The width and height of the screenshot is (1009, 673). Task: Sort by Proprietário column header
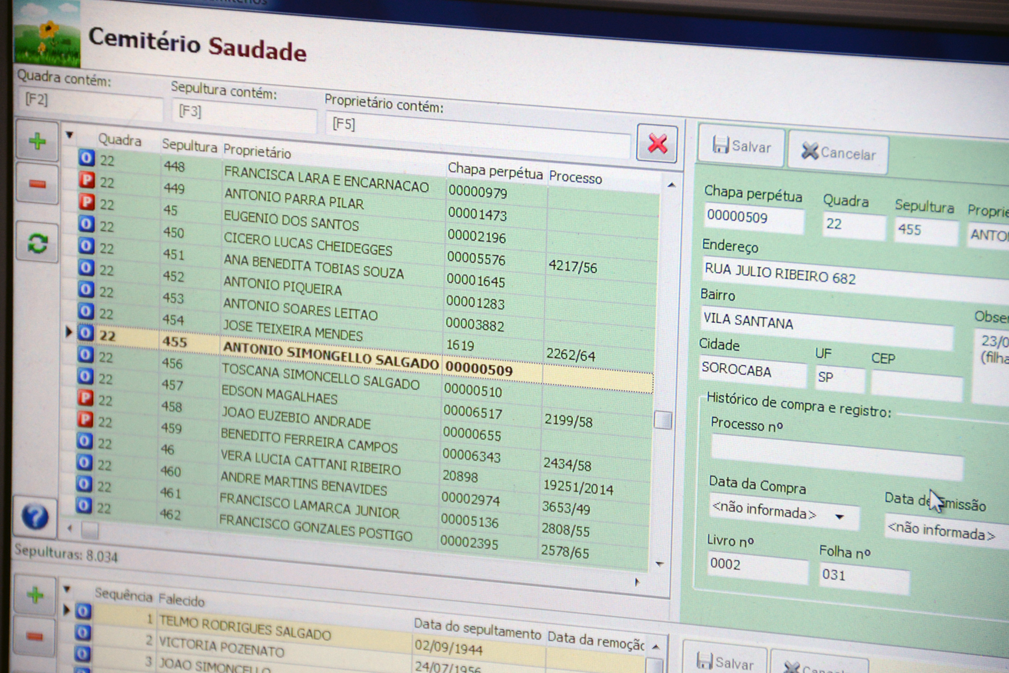click(x=257, y=151)
